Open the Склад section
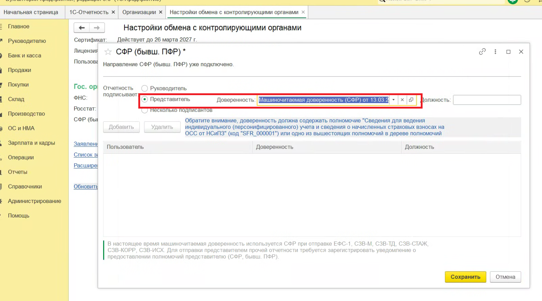542x301 pixels. pyautogui.click(x=16, y=99)
